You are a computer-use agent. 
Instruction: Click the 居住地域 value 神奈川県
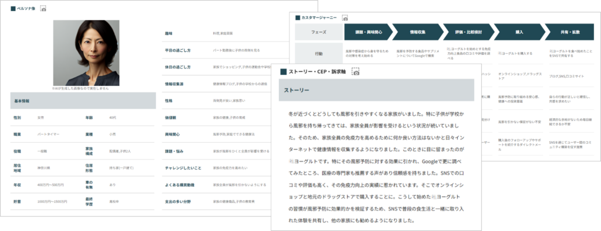(43, 168)
